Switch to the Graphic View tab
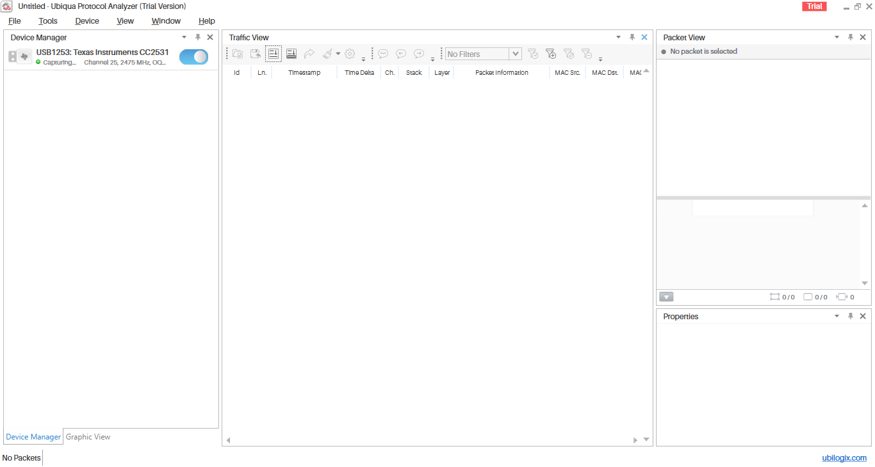 pos(88,437)
